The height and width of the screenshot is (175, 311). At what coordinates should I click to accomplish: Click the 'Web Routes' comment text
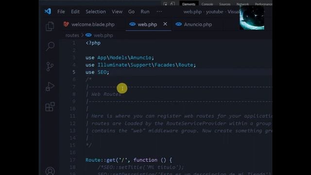(x=106, y=94)
